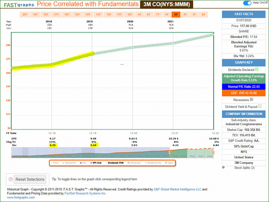
Task: Click the info icon beside Stock Splits
Action: point(223,167)
